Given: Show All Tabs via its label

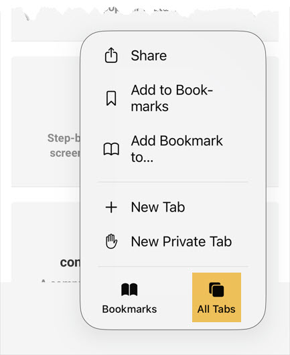Looking at the screenshot, I should (216, 309).
